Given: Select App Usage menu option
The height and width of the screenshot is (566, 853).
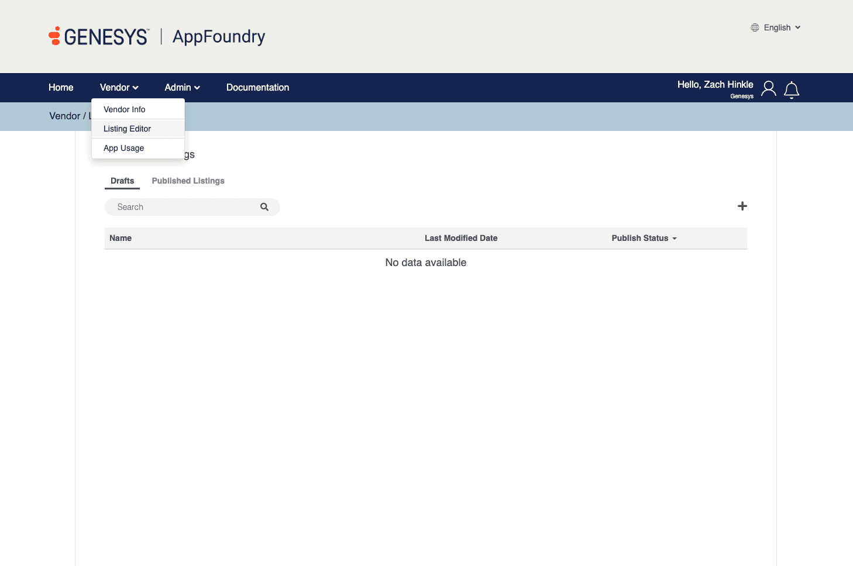Looking at the screenshot, I should 123,148.
